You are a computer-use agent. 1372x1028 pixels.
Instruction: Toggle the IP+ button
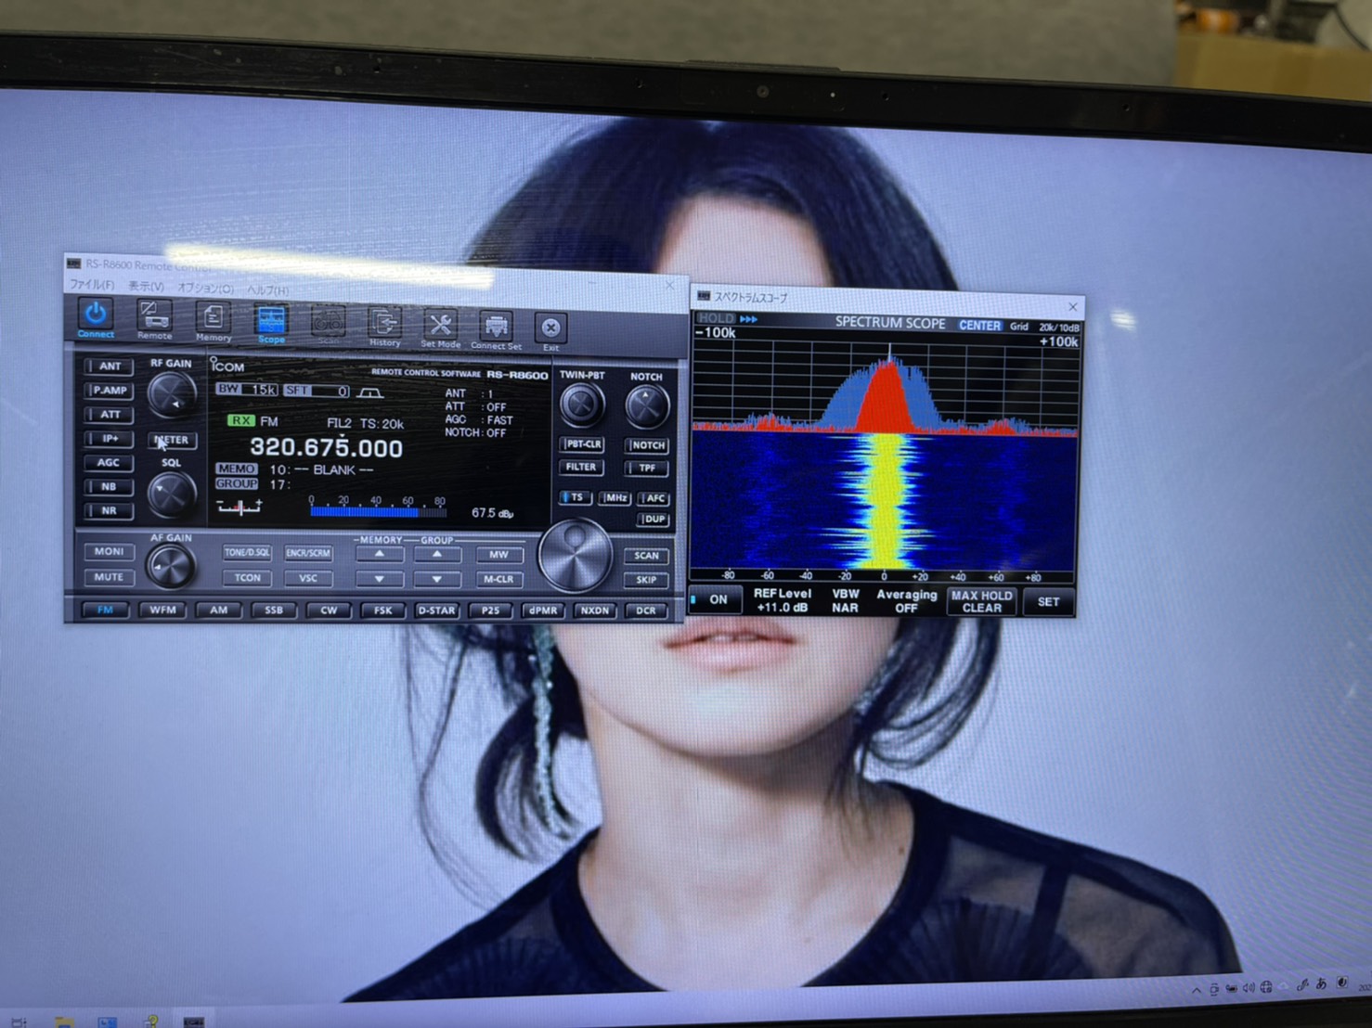[x=110, y=439]
